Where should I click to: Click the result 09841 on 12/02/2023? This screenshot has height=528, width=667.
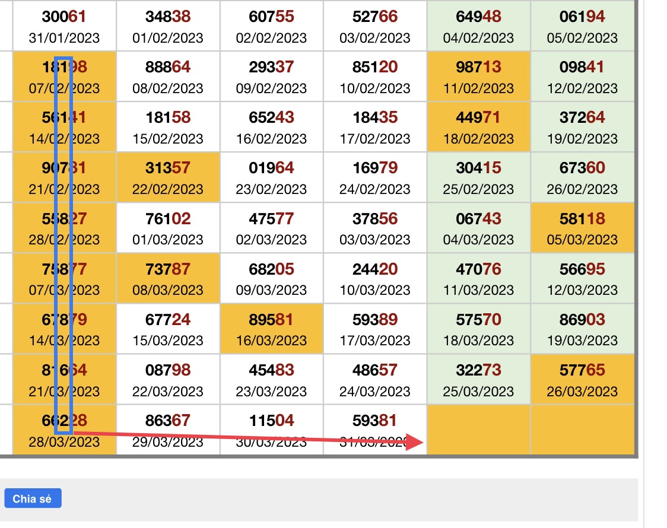click(582, 77)
